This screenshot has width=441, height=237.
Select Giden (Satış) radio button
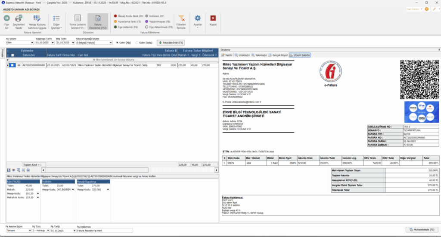pos(137,43)
